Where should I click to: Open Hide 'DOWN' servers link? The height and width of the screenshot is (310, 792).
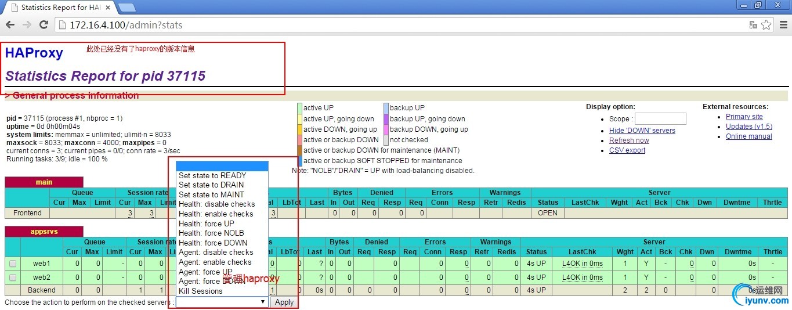(642, 131)
